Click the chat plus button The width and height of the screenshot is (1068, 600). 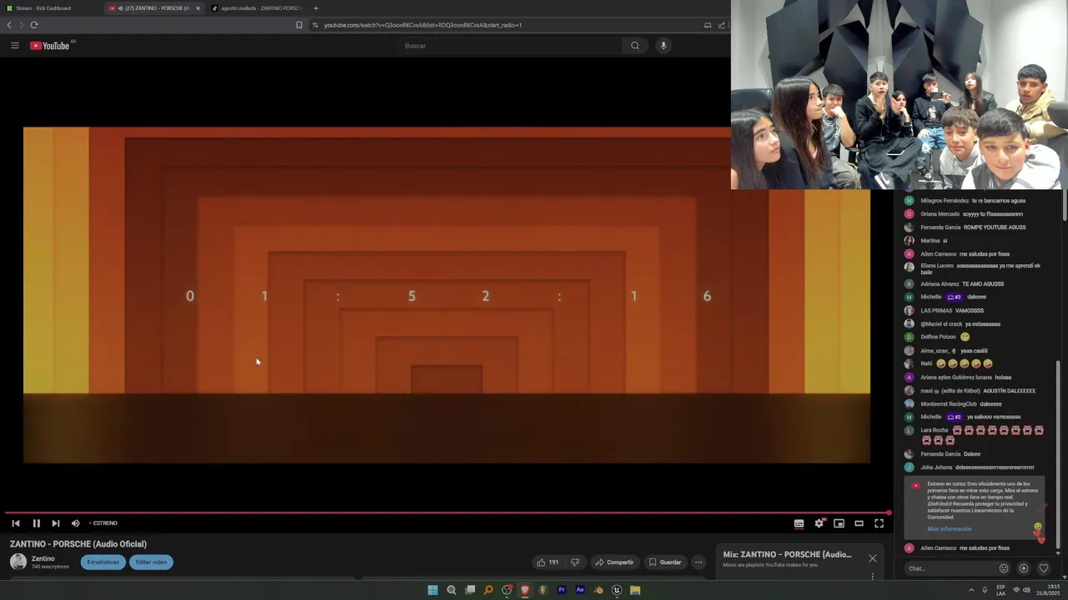(x=1024, y=568)
